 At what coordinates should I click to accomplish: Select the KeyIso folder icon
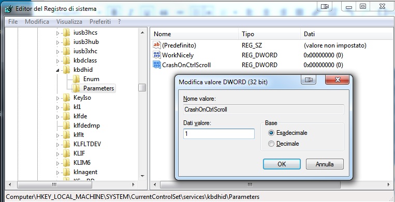66,98
